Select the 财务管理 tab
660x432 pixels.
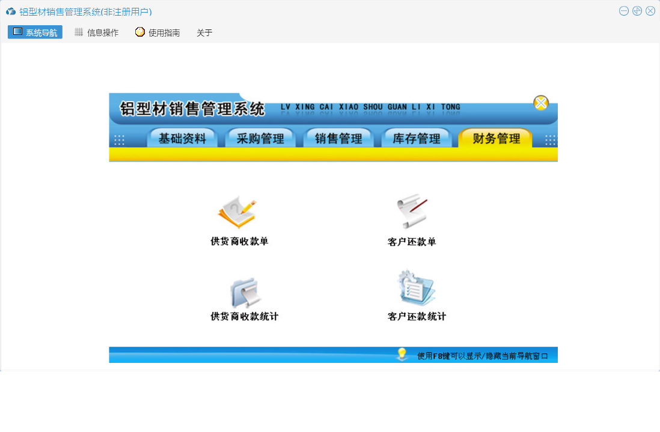coord(496,138)
